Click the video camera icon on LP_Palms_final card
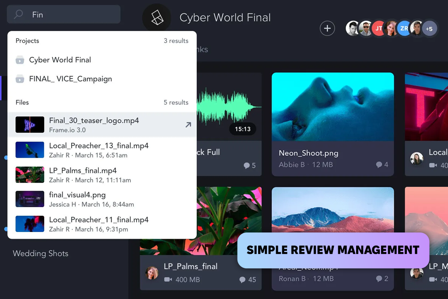448x299 pixels. (168, 280)
